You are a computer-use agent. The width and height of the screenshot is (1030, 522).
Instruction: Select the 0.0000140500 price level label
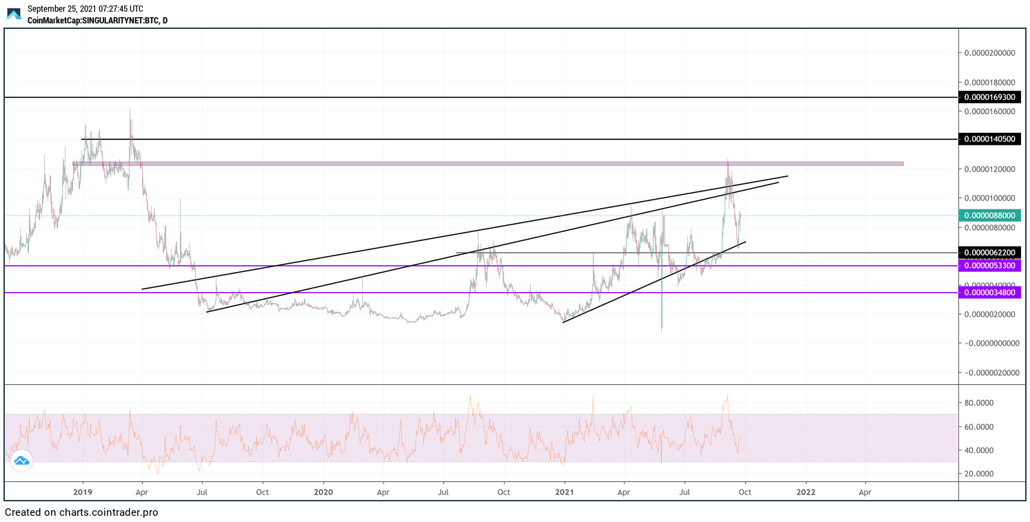(992, 139)
